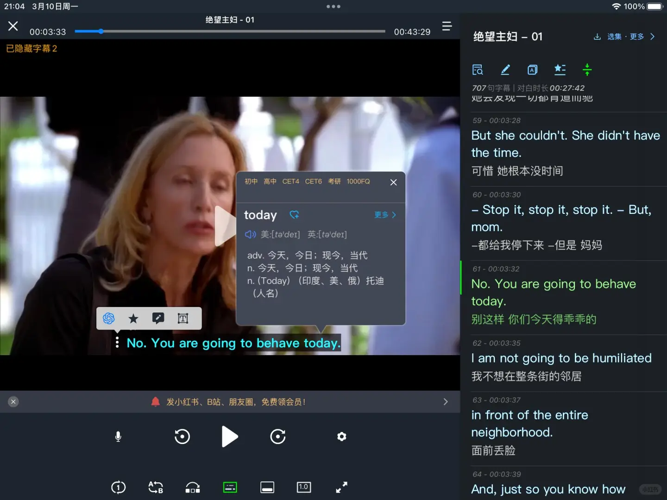Activate the microphone for speech practice
This screenshot has height=500, width=667.
(x=118, y=436)
